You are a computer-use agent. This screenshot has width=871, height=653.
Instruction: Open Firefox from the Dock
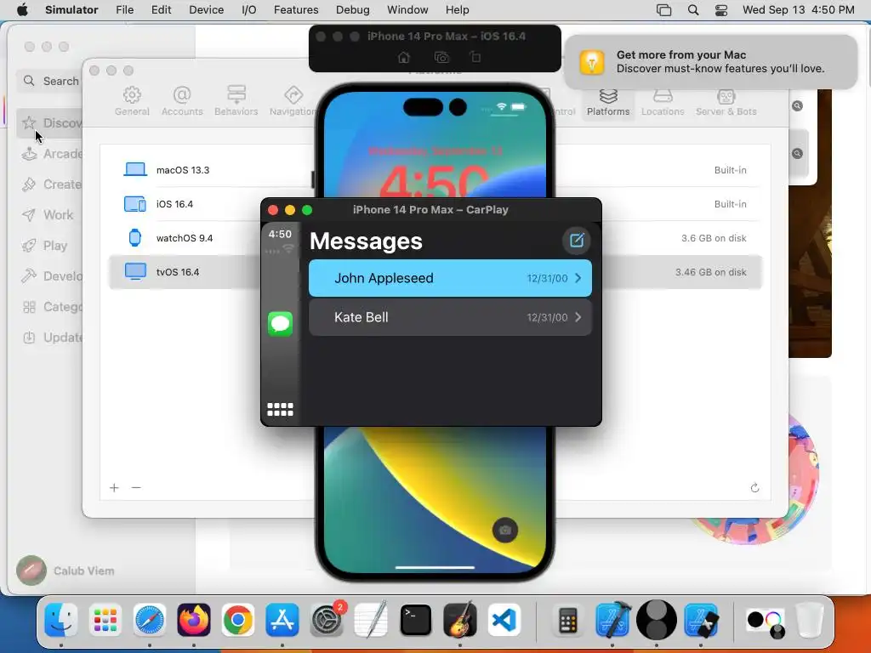[x=194, y=620]
